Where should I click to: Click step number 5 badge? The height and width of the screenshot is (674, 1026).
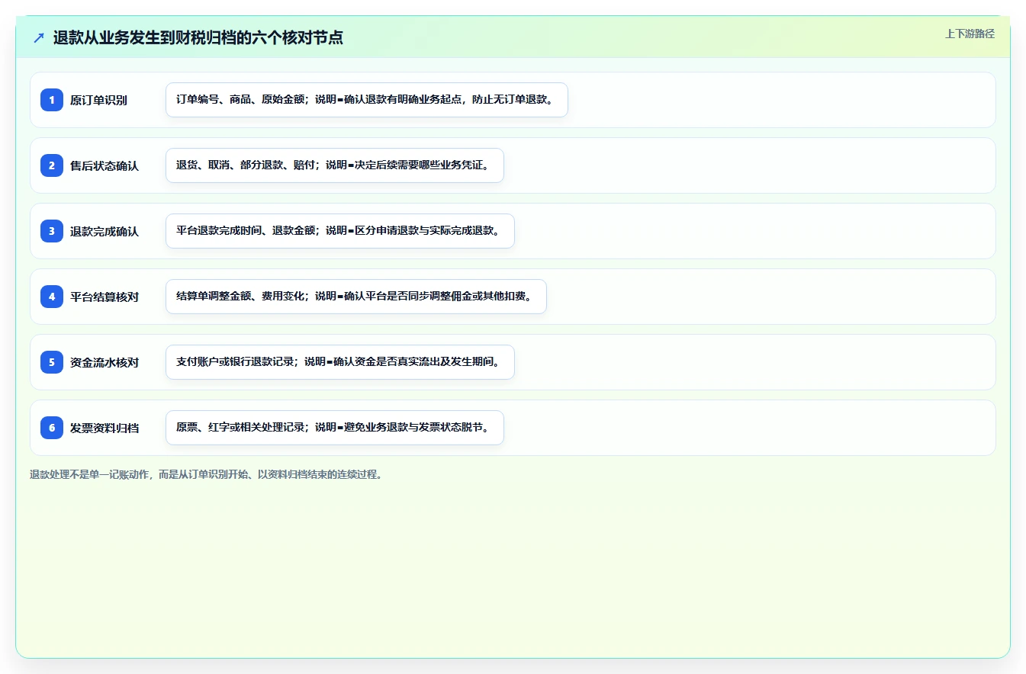52,362
